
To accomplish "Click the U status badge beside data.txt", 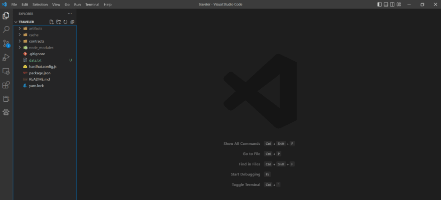I will [x=71, y=60].
